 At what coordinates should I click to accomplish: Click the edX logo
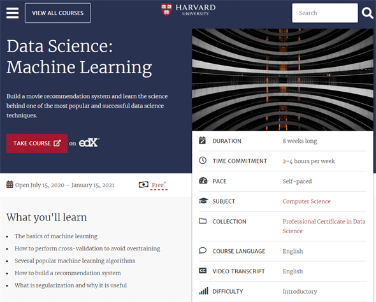pyautogui.click(x=89, y=143)
